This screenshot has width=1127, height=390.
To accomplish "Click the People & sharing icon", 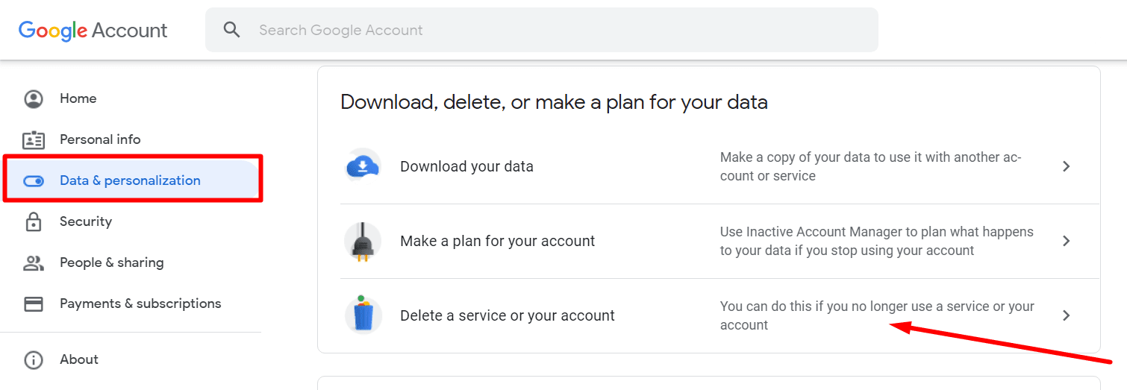I will (34, 262).
